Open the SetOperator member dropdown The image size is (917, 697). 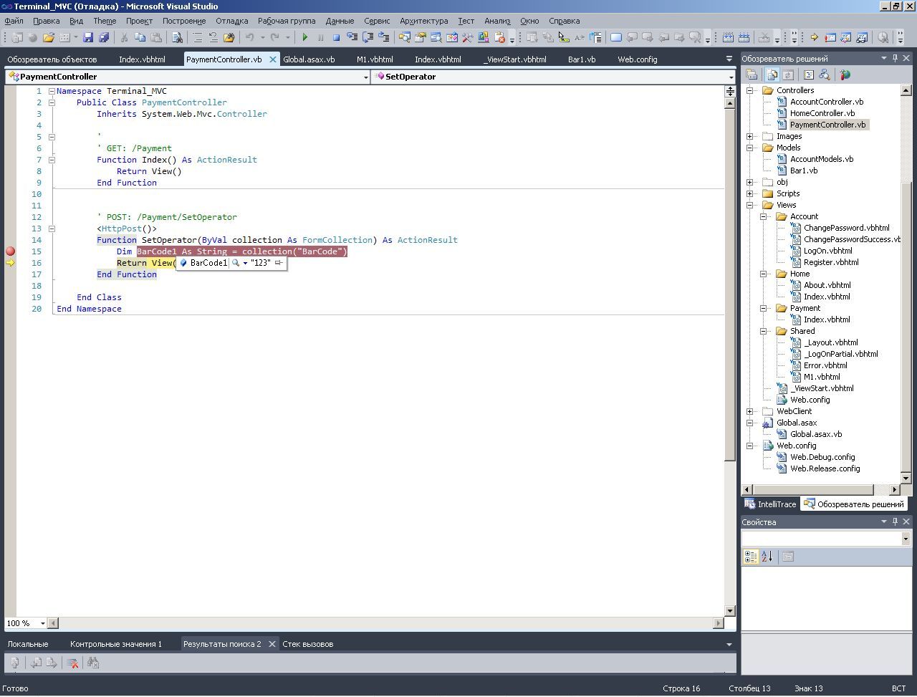(x=731, y=77)
